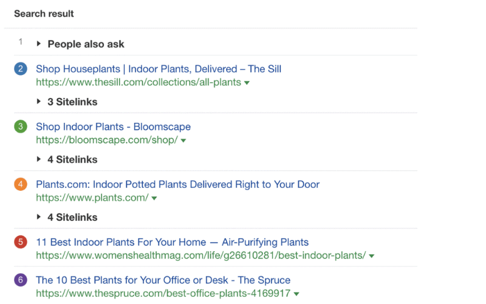Image resolution: width=486 pixels, height=304 pixels.
Task: Click the green position 3 badge
Action: pos(21,126)
